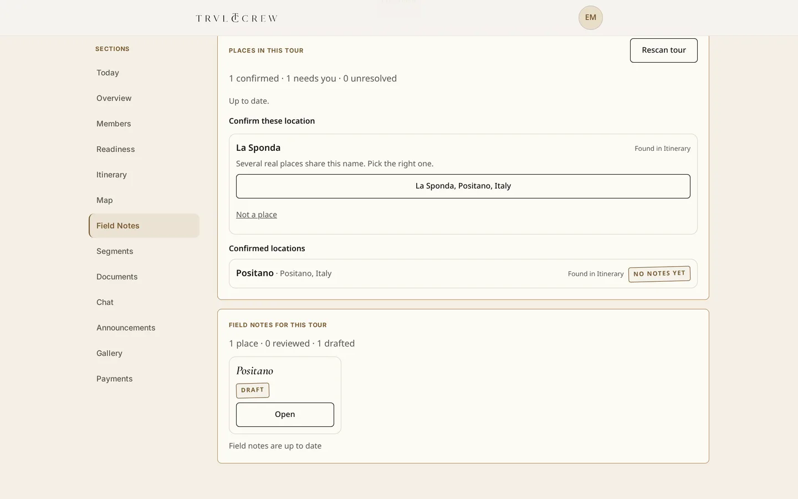Click the 'PLACES IN THIS TOUR' heading

(266, 50)
